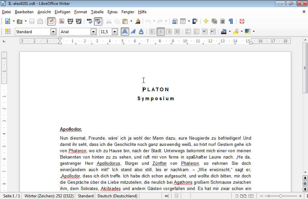Open the Navigator star icon
The image size is (308, 199).
click(x=206, y=21)
